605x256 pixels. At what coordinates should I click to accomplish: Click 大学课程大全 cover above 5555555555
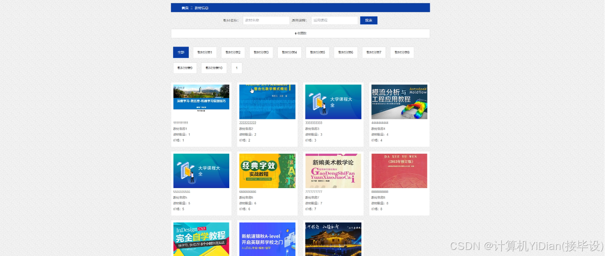point(201,171)
